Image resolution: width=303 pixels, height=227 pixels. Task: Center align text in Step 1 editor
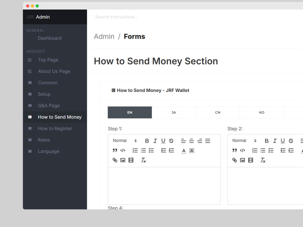click(191, 141)
